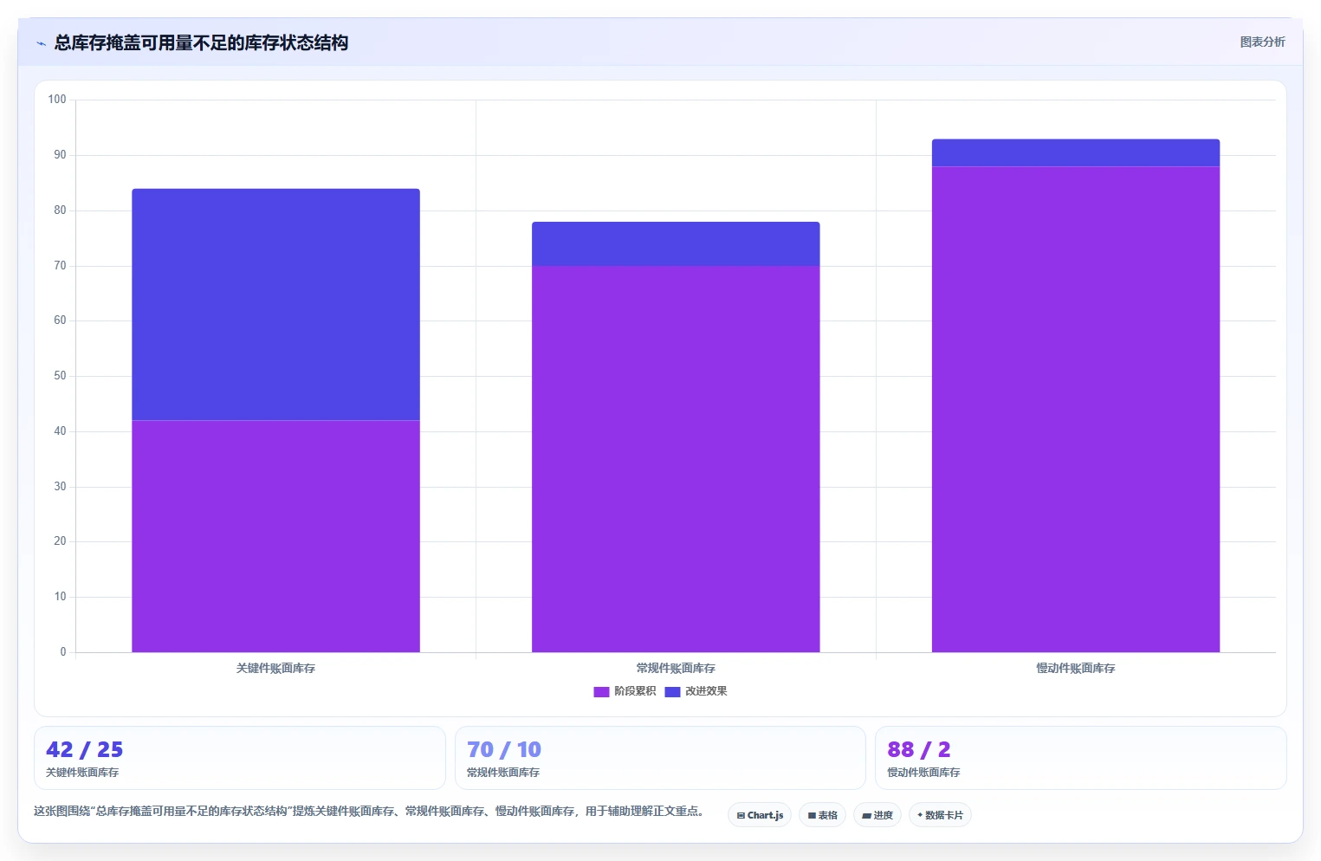Click the star icon in 数据卡片 tag
1321x861 pixels.
click(920, 815)
